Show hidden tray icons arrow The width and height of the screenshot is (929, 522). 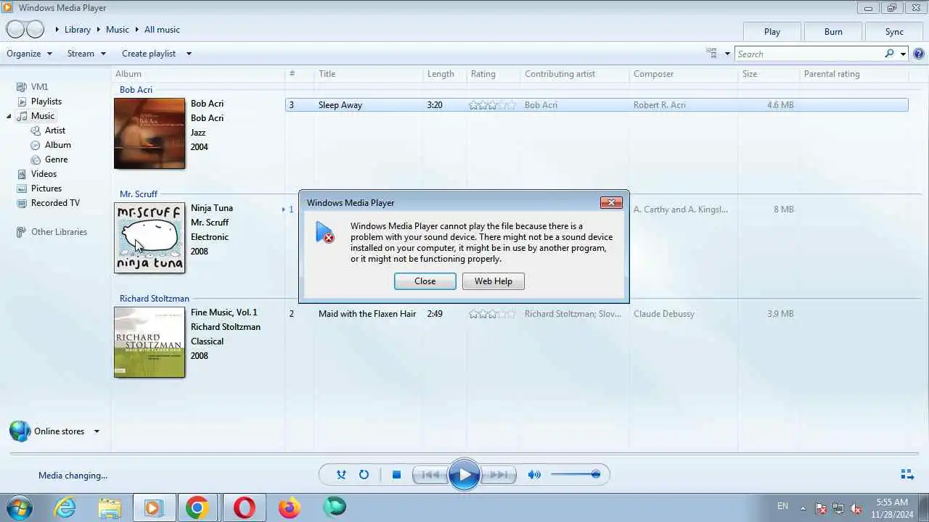click(803, 507)
